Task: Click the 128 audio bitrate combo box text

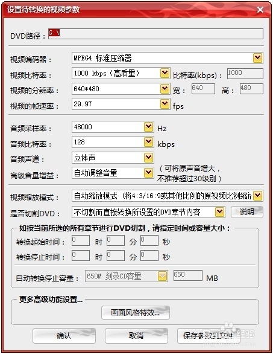Action: pos(80,142)
